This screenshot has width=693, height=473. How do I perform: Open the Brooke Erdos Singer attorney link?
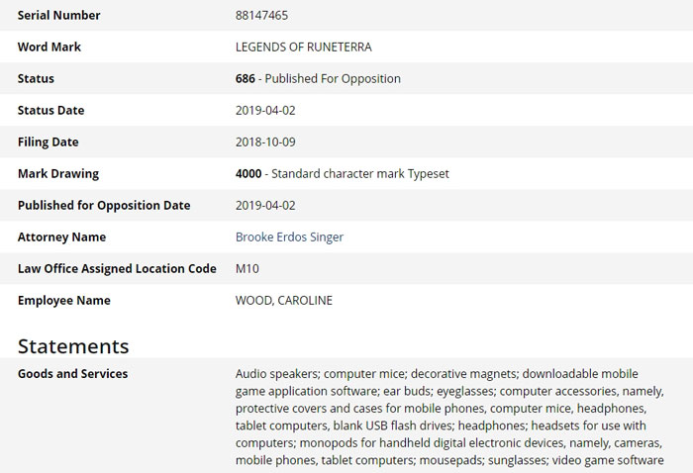(x=289, y=237)
